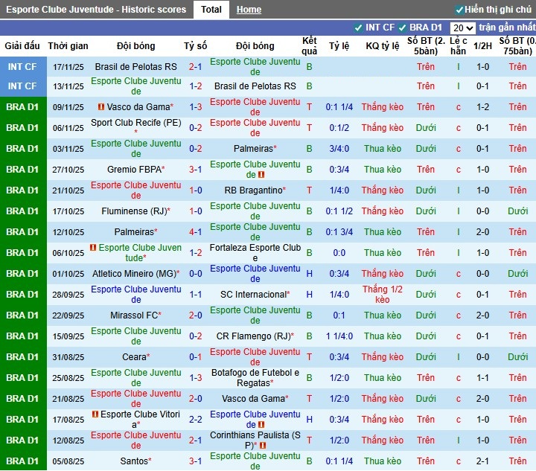
Task: Toggle the 'Hiển thị ghi chú' checkbox
Action: (x=459, y=10)
